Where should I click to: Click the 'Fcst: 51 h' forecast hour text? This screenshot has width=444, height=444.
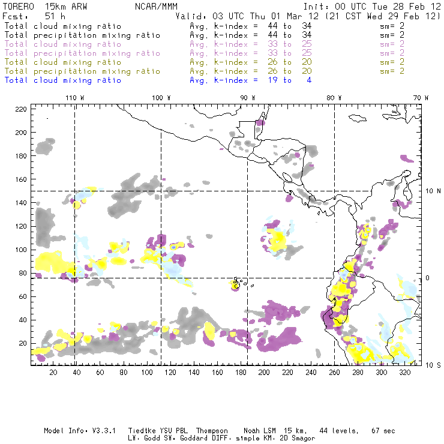click(x=34, y=16)
